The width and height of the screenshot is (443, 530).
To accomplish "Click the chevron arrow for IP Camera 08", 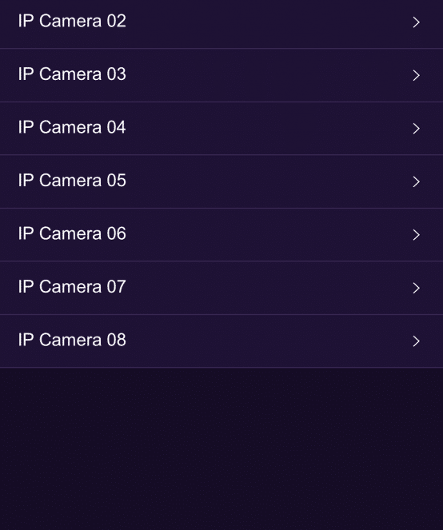I will tap(417, 341).
